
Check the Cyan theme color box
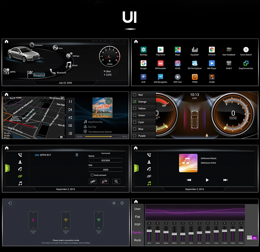click(135, 122)
